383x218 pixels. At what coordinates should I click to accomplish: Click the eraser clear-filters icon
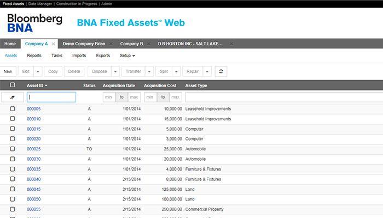pos(13,97)
